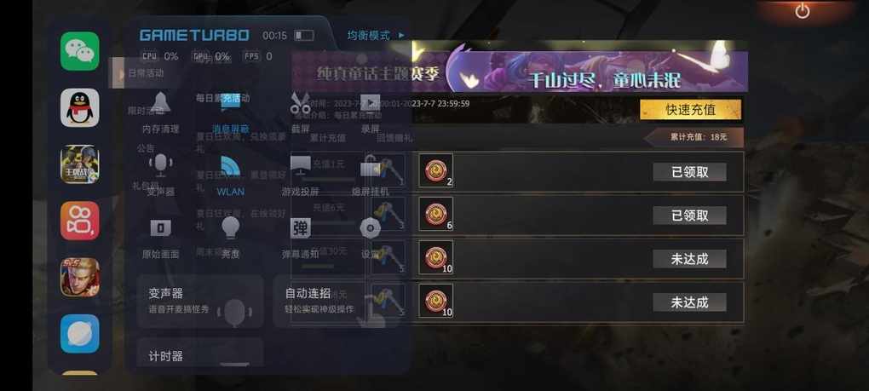Open WeChat from the sidebar
This screenshot has height=391, width=869.
click(x=80, y=51)
